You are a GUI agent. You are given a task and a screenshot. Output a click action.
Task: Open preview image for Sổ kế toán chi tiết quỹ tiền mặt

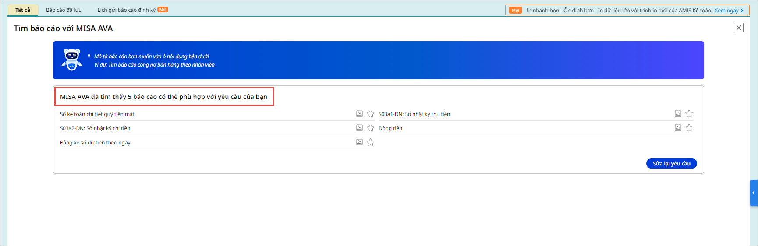tap(359, 114)
